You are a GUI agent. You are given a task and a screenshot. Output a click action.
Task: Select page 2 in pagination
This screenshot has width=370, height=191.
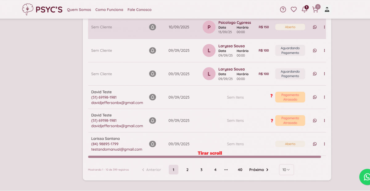pos(187,170)
